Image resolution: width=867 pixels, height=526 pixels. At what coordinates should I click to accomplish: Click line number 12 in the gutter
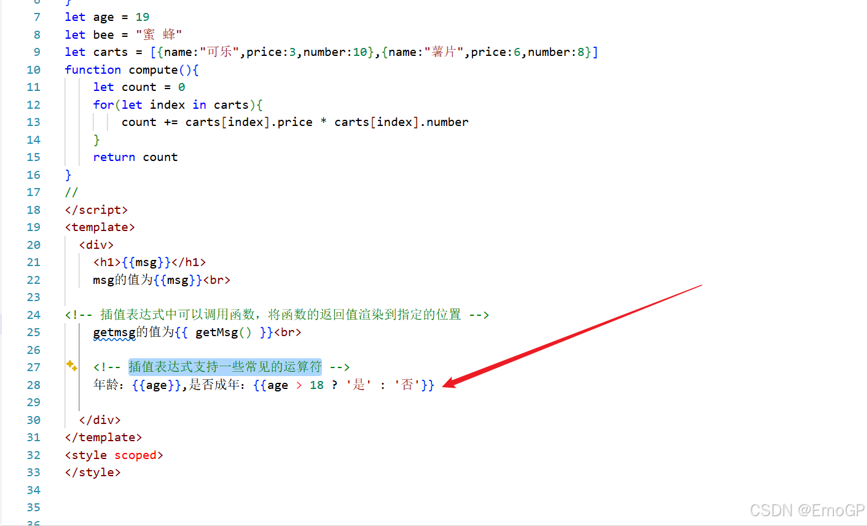(34, 105)
